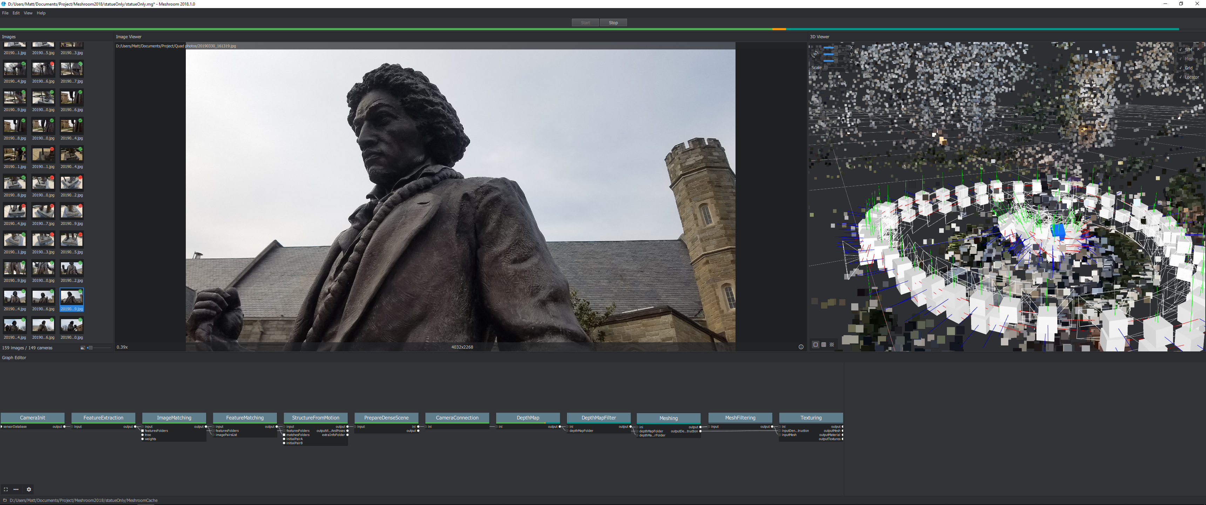The height and width of the screenshot is (505, 1206).
Task: Select textured hatched render mode icon
Action: pos(832,345)
